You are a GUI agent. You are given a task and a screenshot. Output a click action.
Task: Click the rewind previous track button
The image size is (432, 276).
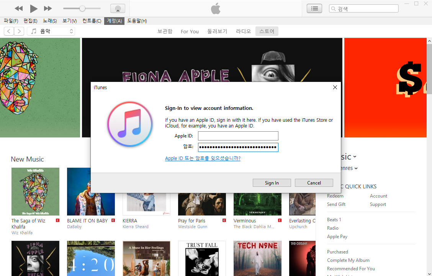click(18, 8)
